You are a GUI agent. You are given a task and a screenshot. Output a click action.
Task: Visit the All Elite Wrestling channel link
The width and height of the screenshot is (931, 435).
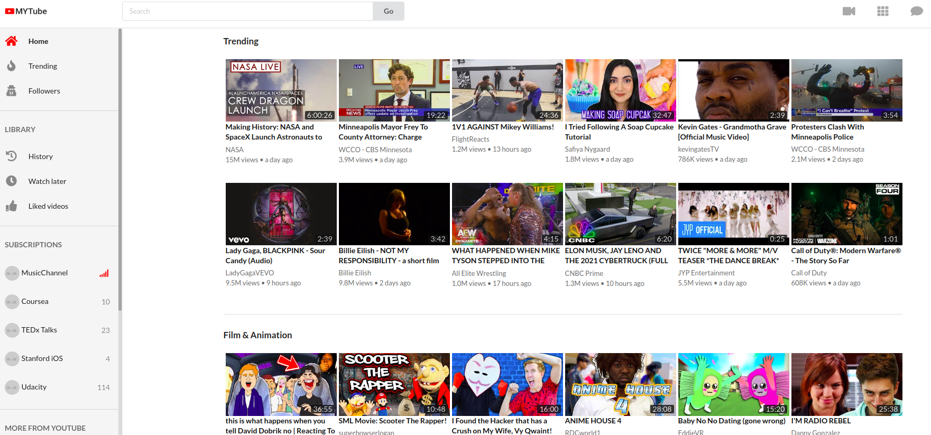pos(479,273)
